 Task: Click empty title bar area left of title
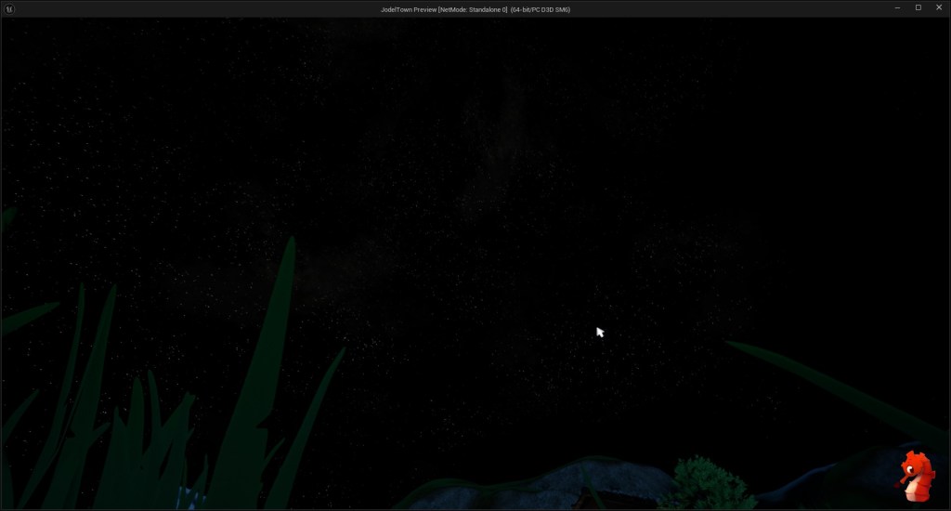pos(186,8)
